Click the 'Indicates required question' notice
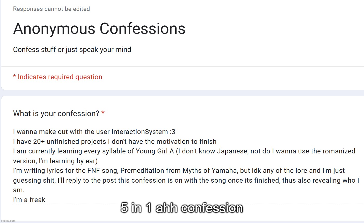This screenshot has width=364, height=223. 60,77
